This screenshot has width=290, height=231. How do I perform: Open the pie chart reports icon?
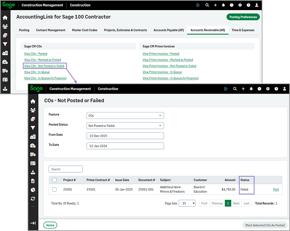pyautogui.click(x=33, y=190)
